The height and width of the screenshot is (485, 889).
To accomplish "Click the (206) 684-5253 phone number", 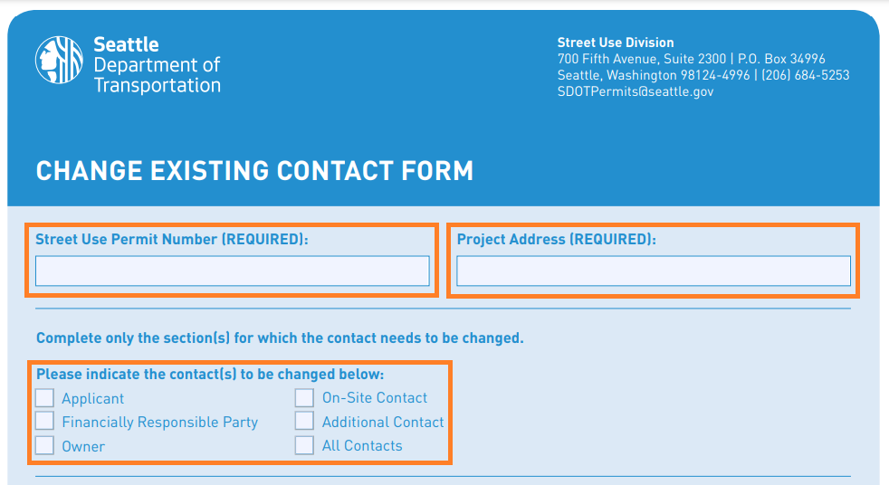I will pyautogui.click(x=805, y=75).
